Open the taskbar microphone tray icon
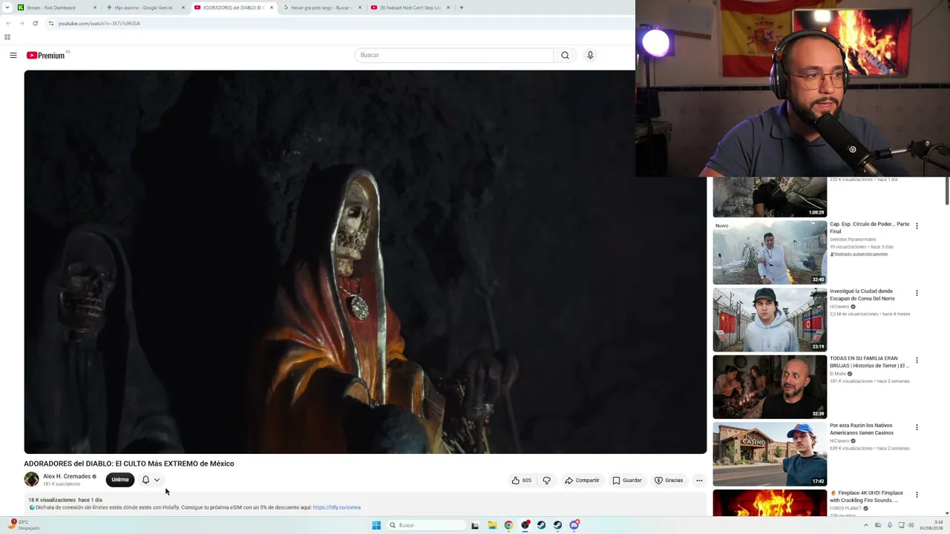The height and width of the screenshot is (534, 950). pyautogui.click(x=889, y=525)
